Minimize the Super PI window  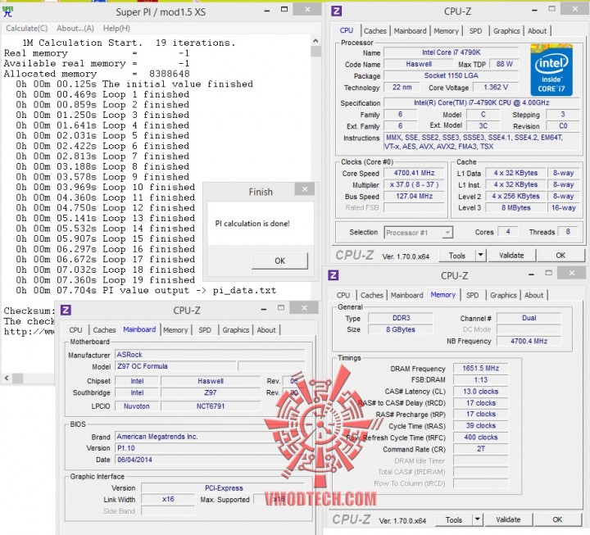(267, 11)
